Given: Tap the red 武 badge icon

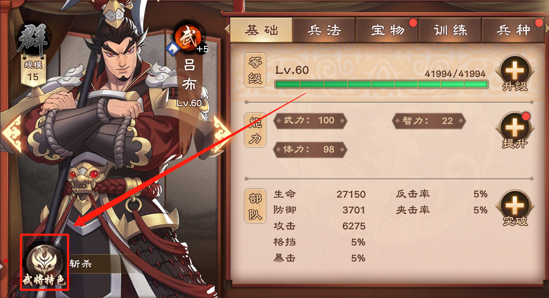Looking at the screenshot, I should [x=189, y=38].
